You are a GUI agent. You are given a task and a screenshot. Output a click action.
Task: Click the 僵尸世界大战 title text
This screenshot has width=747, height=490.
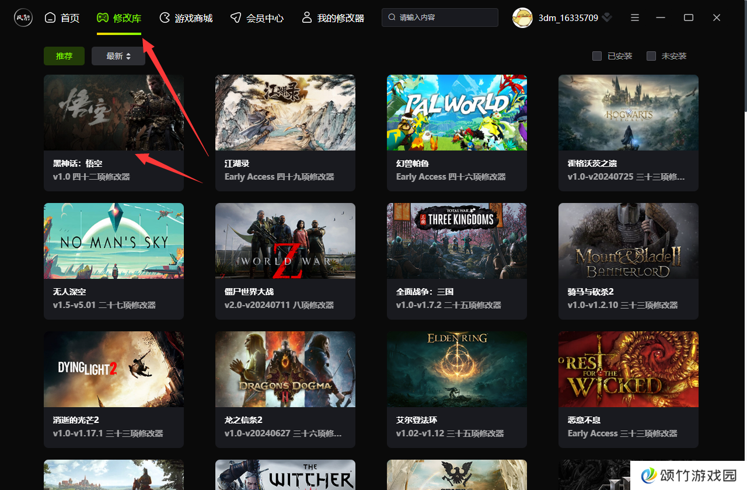point(249,292)
